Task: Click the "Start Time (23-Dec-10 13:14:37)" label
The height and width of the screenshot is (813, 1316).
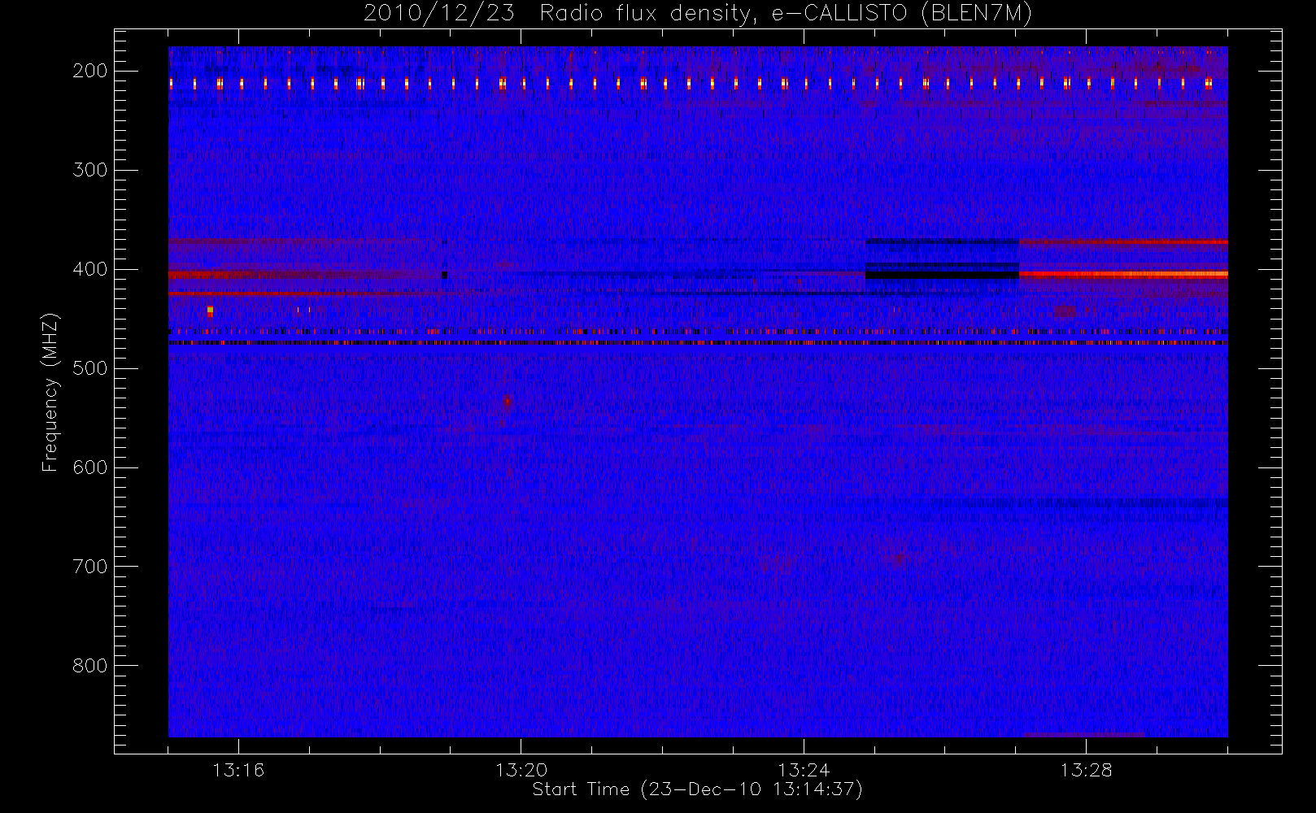Action: tap(697, 789)
